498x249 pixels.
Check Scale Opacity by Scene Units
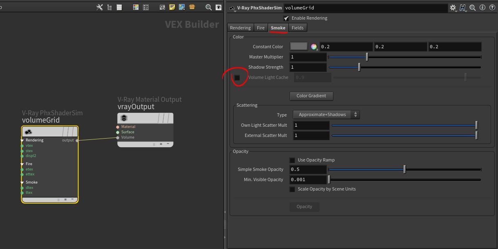pos(292,189)
